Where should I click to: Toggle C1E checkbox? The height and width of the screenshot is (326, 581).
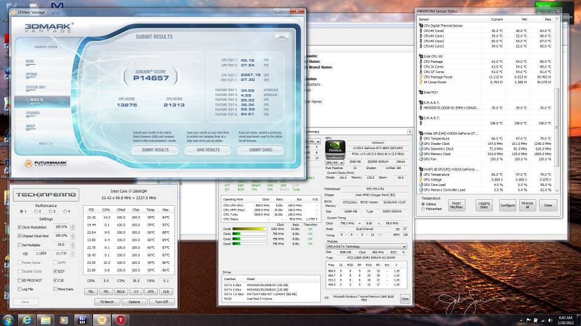tap(55, 280)
